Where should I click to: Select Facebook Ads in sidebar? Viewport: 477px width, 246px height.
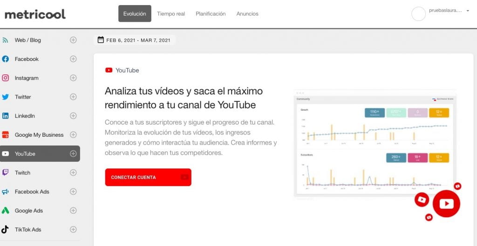(x=32, y=192)
